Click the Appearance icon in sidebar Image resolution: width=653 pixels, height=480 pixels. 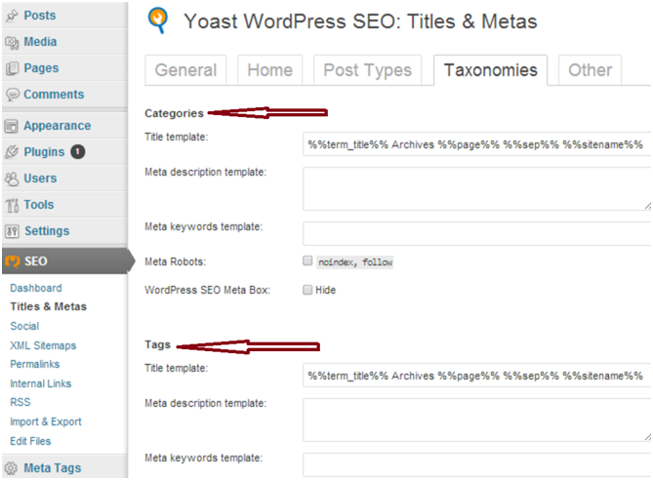click(12, 126)
